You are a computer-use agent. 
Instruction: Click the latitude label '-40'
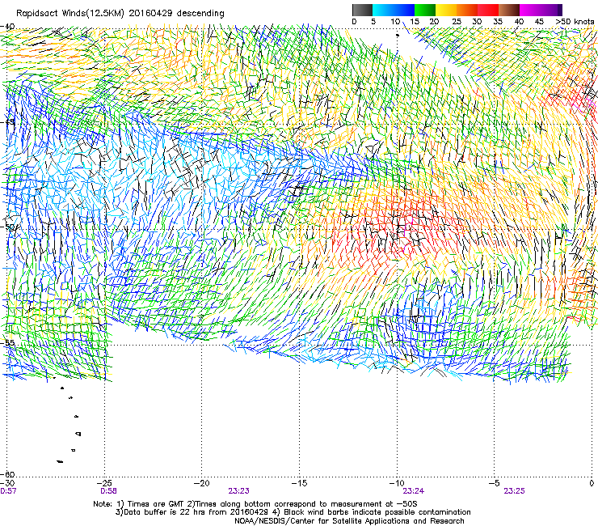click(x=7, y=27)
